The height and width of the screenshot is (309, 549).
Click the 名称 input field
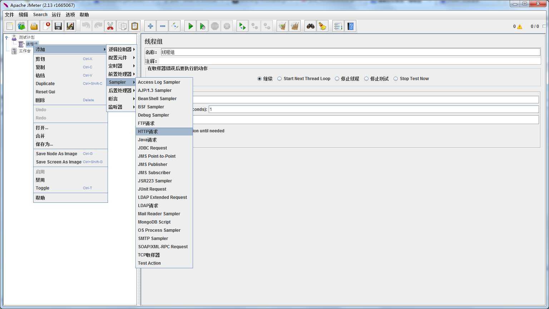(x=351, y=52)
